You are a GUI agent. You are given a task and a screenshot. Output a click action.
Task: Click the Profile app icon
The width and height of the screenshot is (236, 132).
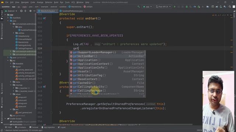click(x=195, y=7)
